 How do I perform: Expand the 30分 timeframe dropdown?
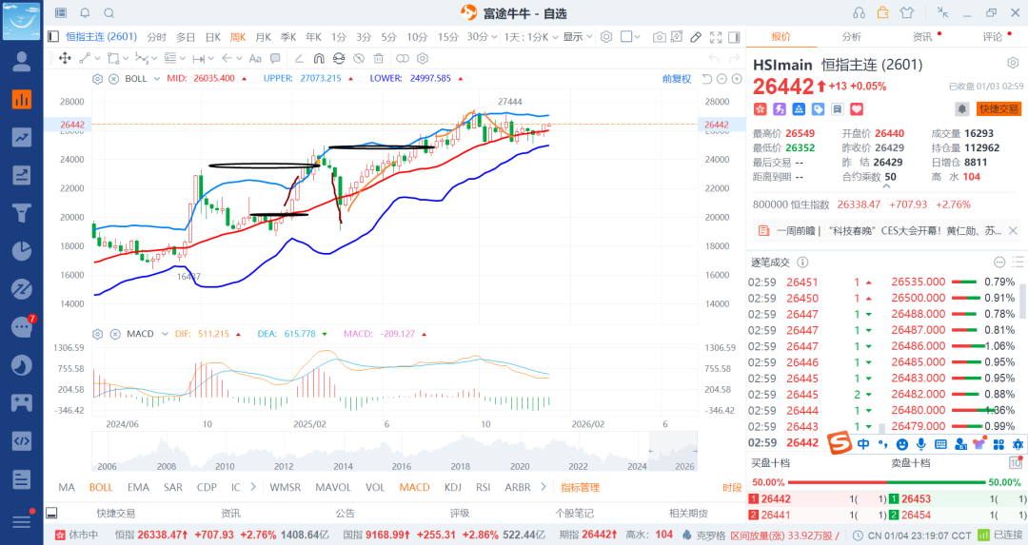(x=493, y=37)
